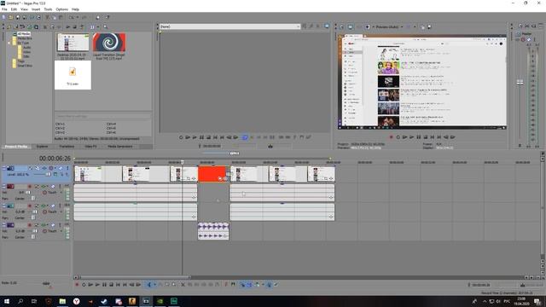Select the red highlighted clip on video track
Image resolution: width=546 pixels, height=307 pixels.
[212, 174]
